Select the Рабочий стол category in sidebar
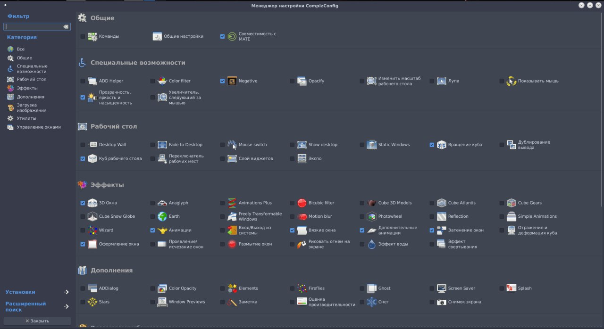Viewport: 604px width, 329px height. pyautogui.click(x=32, y=80)
